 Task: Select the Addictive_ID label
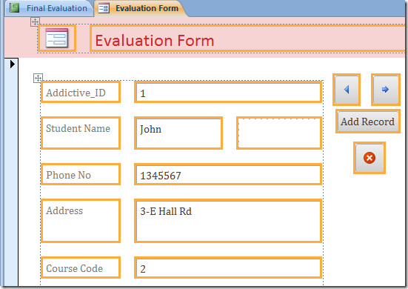click(81, 92)
